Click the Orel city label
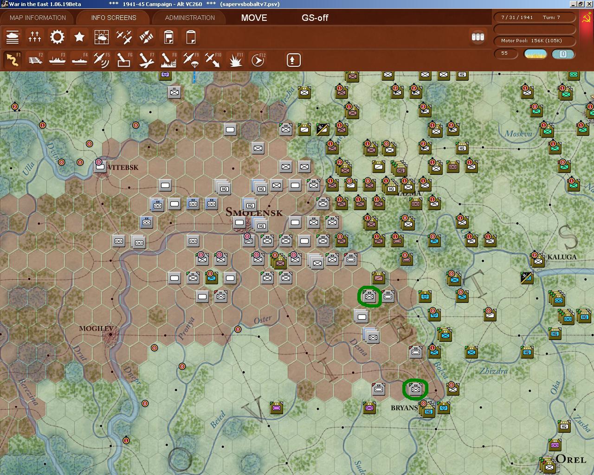This screenshot has height=475, width=594. pos(570,459)
